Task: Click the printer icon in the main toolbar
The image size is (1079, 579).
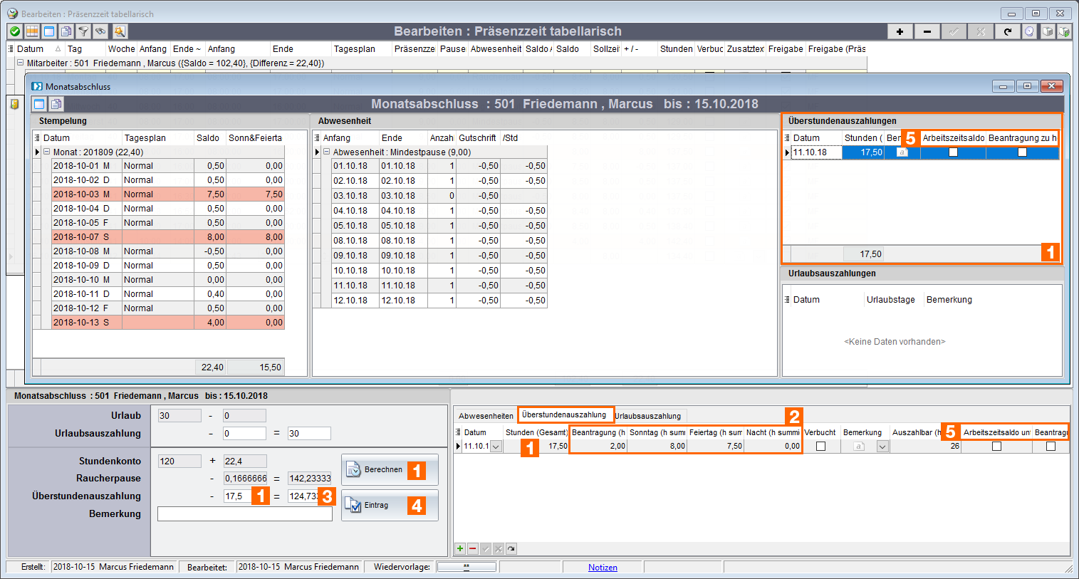Action: coord(1047,31)
